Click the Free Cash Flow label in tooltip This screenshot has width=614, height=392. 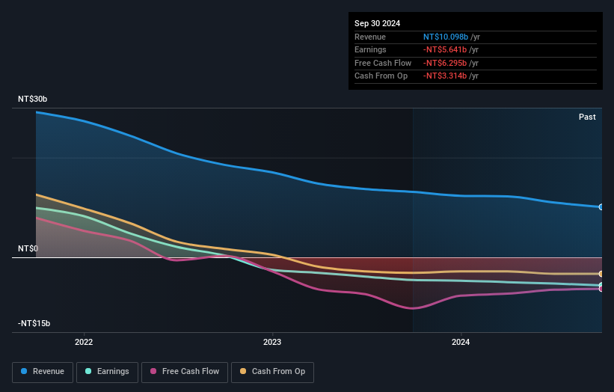point(383,63)
